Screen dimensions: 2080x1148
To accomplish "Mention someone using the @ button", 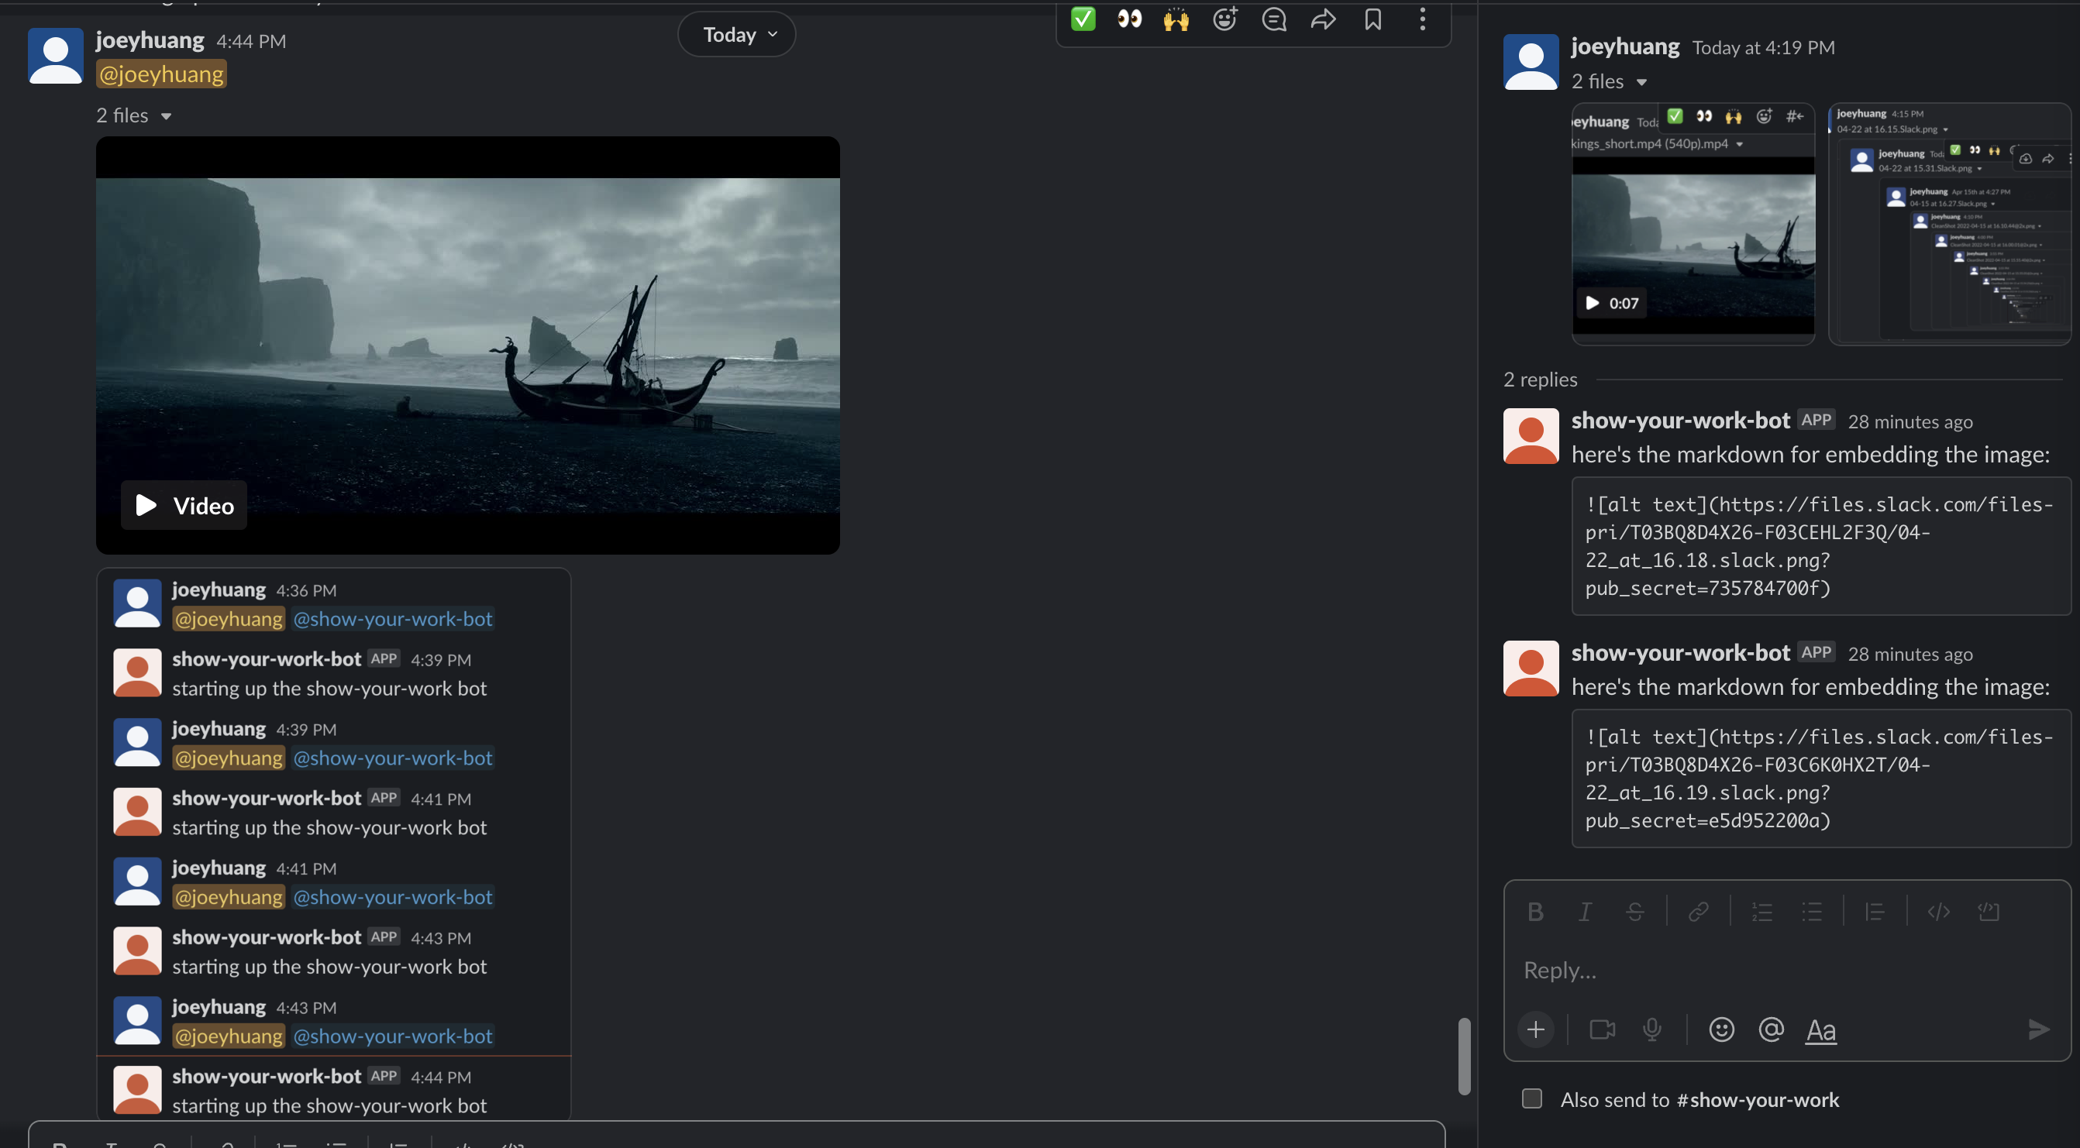I will 1771,1029.
